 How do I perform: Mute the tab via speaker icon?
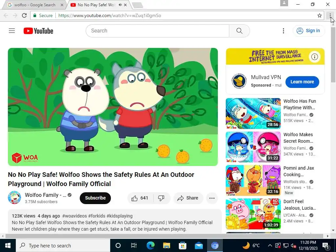(x=120, y=5)
